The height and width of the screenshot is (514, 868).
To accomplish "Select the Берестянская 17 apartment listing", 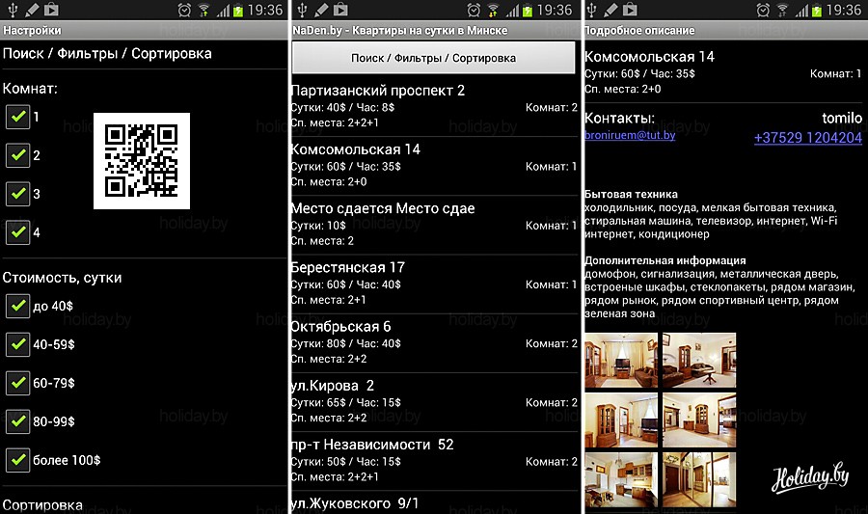I will coord(434,284).
